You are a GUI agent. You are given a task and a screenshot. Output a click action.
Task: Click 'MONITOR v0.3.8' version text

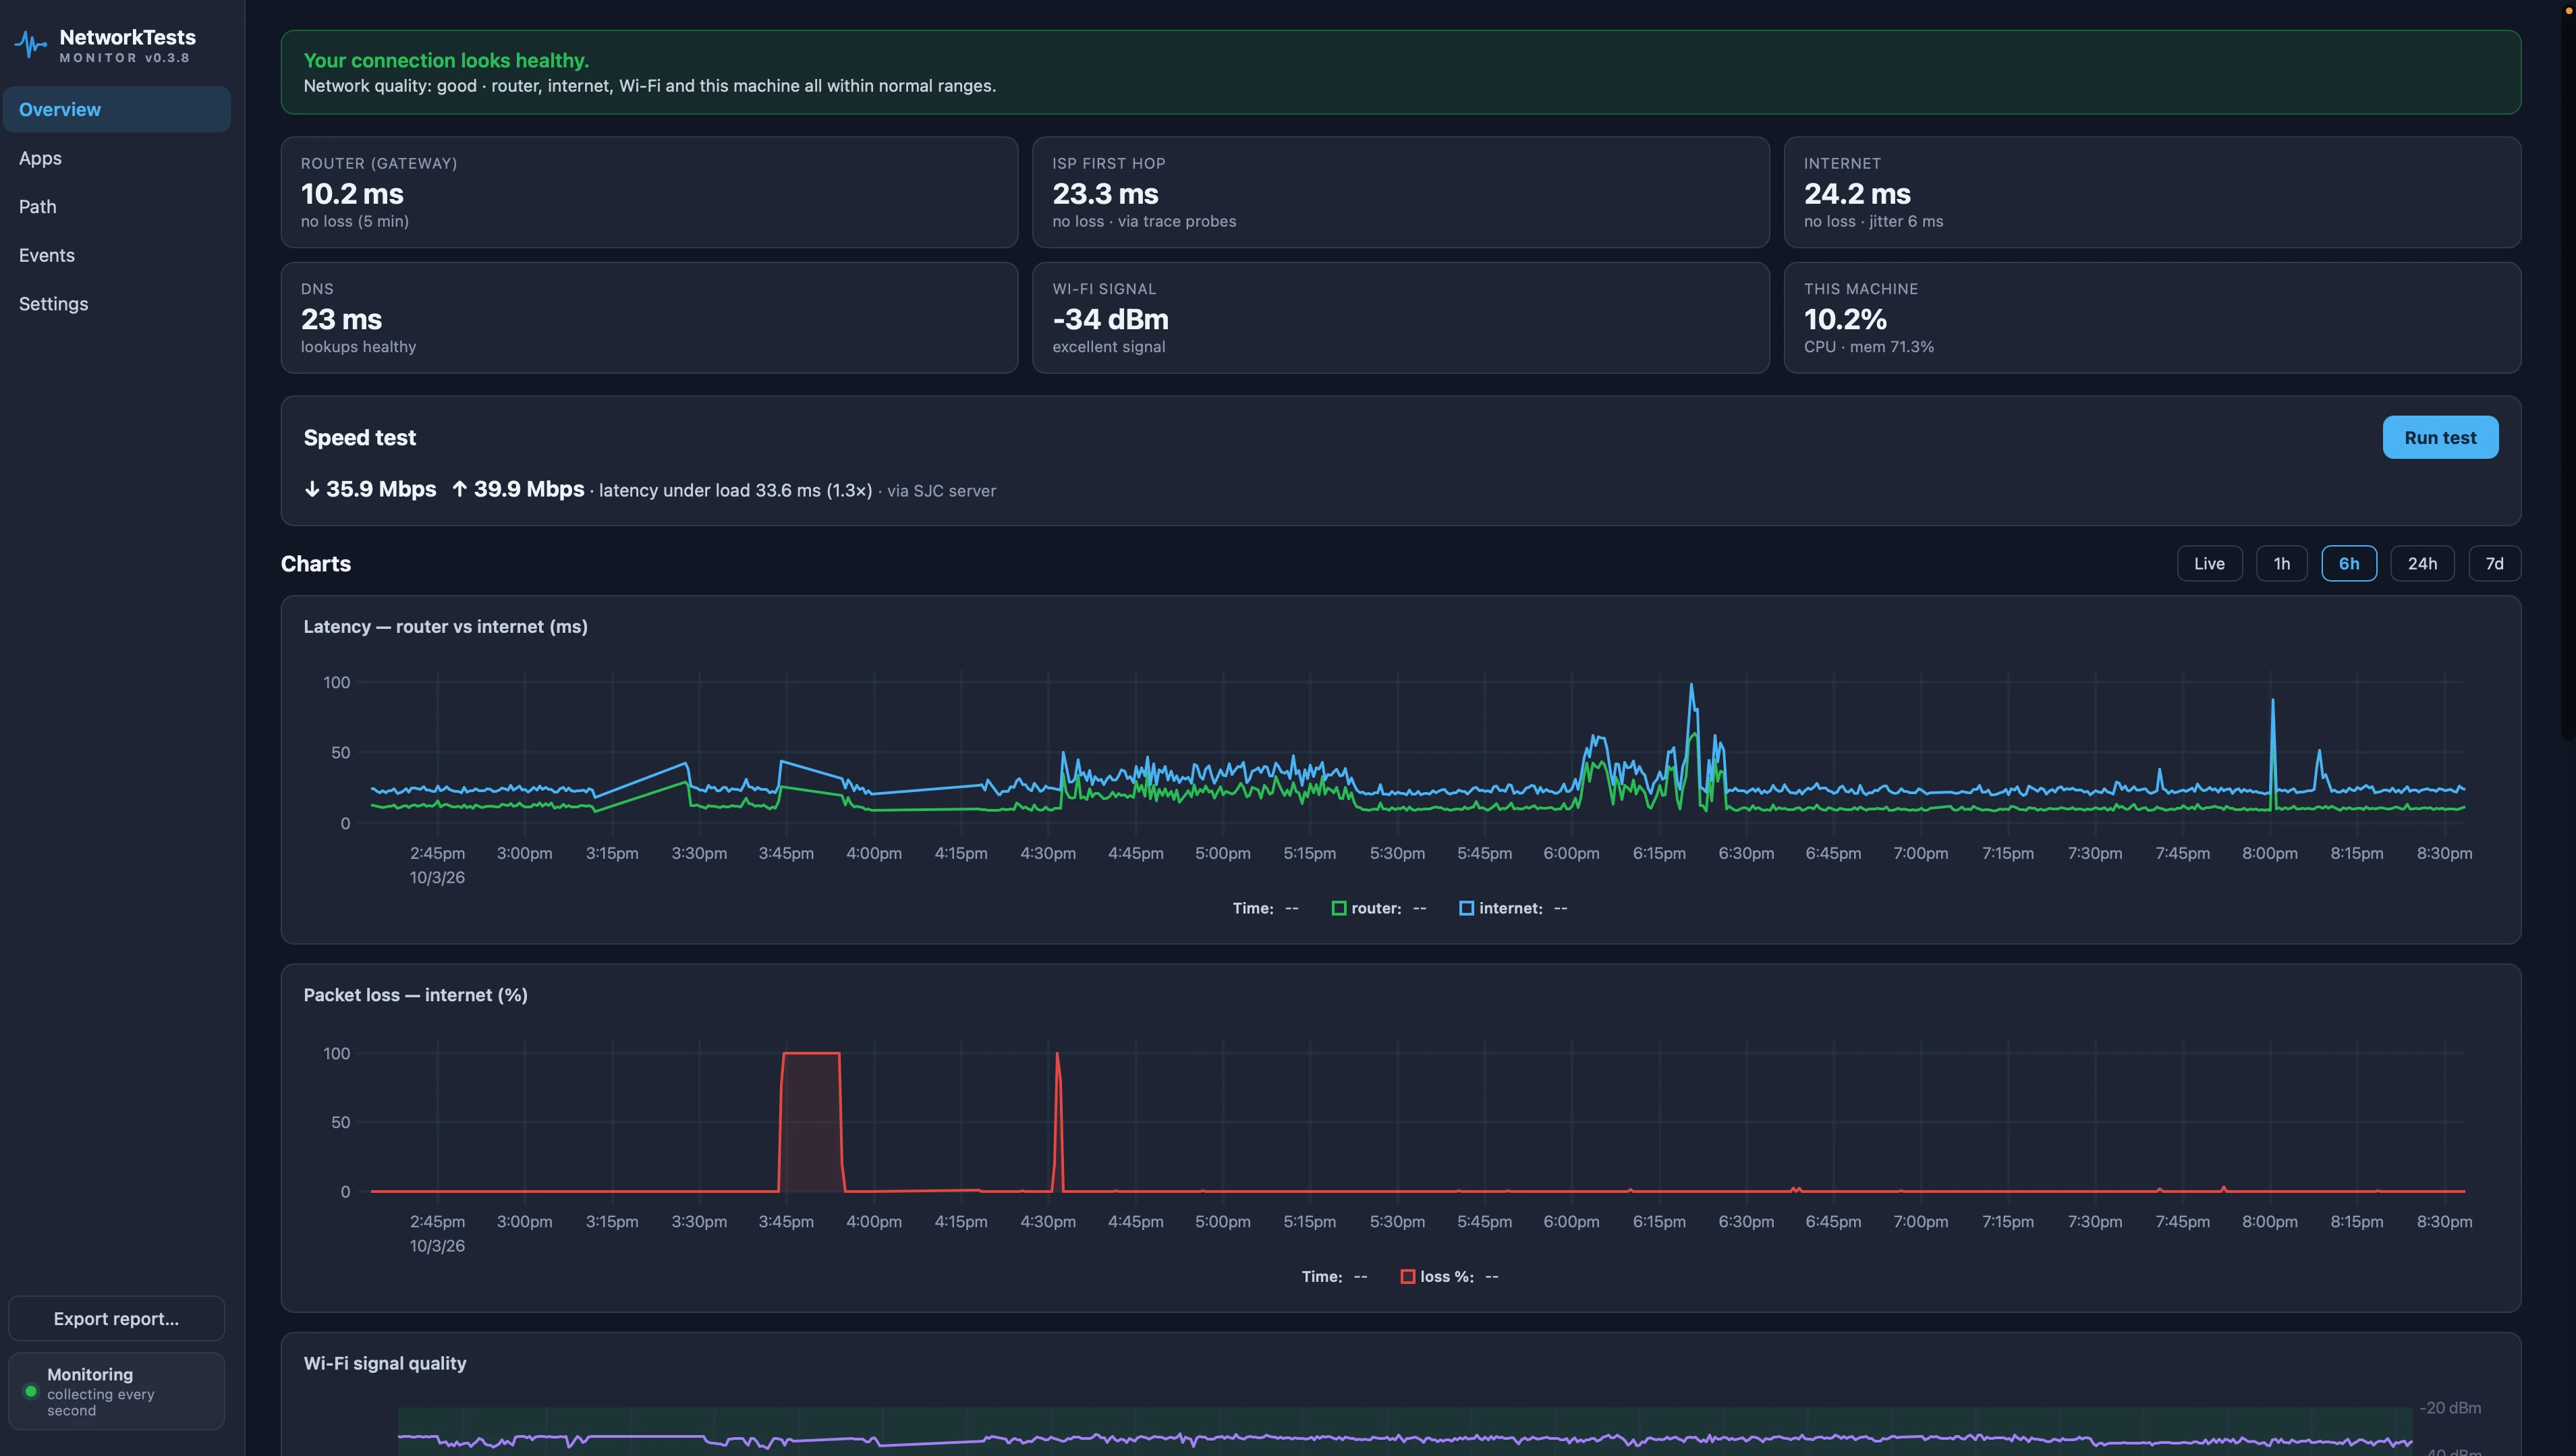[x=124, y=58]
